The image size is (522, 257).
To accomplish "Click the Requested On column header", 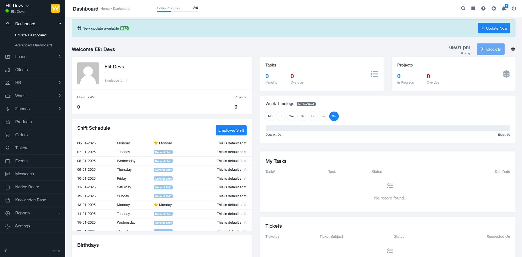I will (x=498, y=237).
